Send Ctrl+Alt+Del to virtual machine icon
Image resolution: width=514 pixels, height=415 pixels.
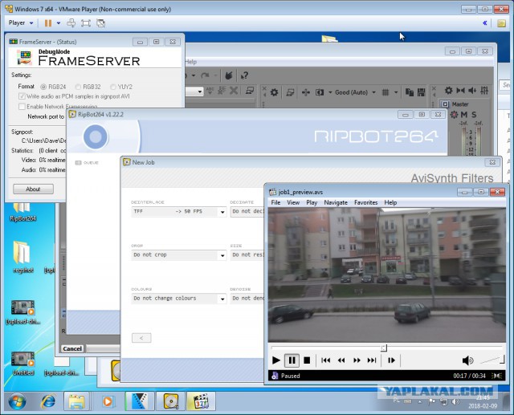(x=71, y=23)
